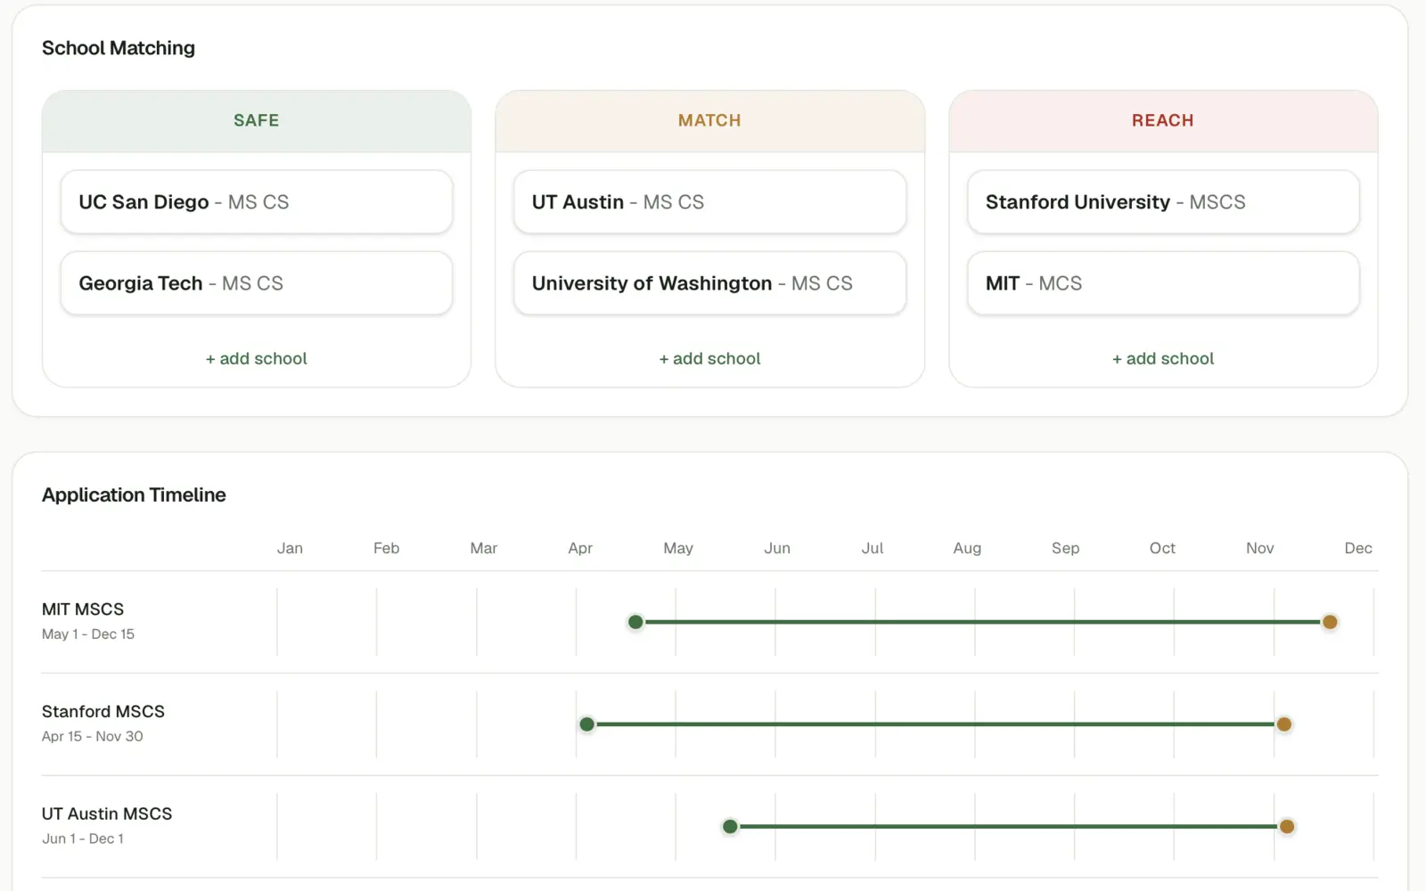
Task: Open the UC San Diego MS CS card
Action: [257, 202]
